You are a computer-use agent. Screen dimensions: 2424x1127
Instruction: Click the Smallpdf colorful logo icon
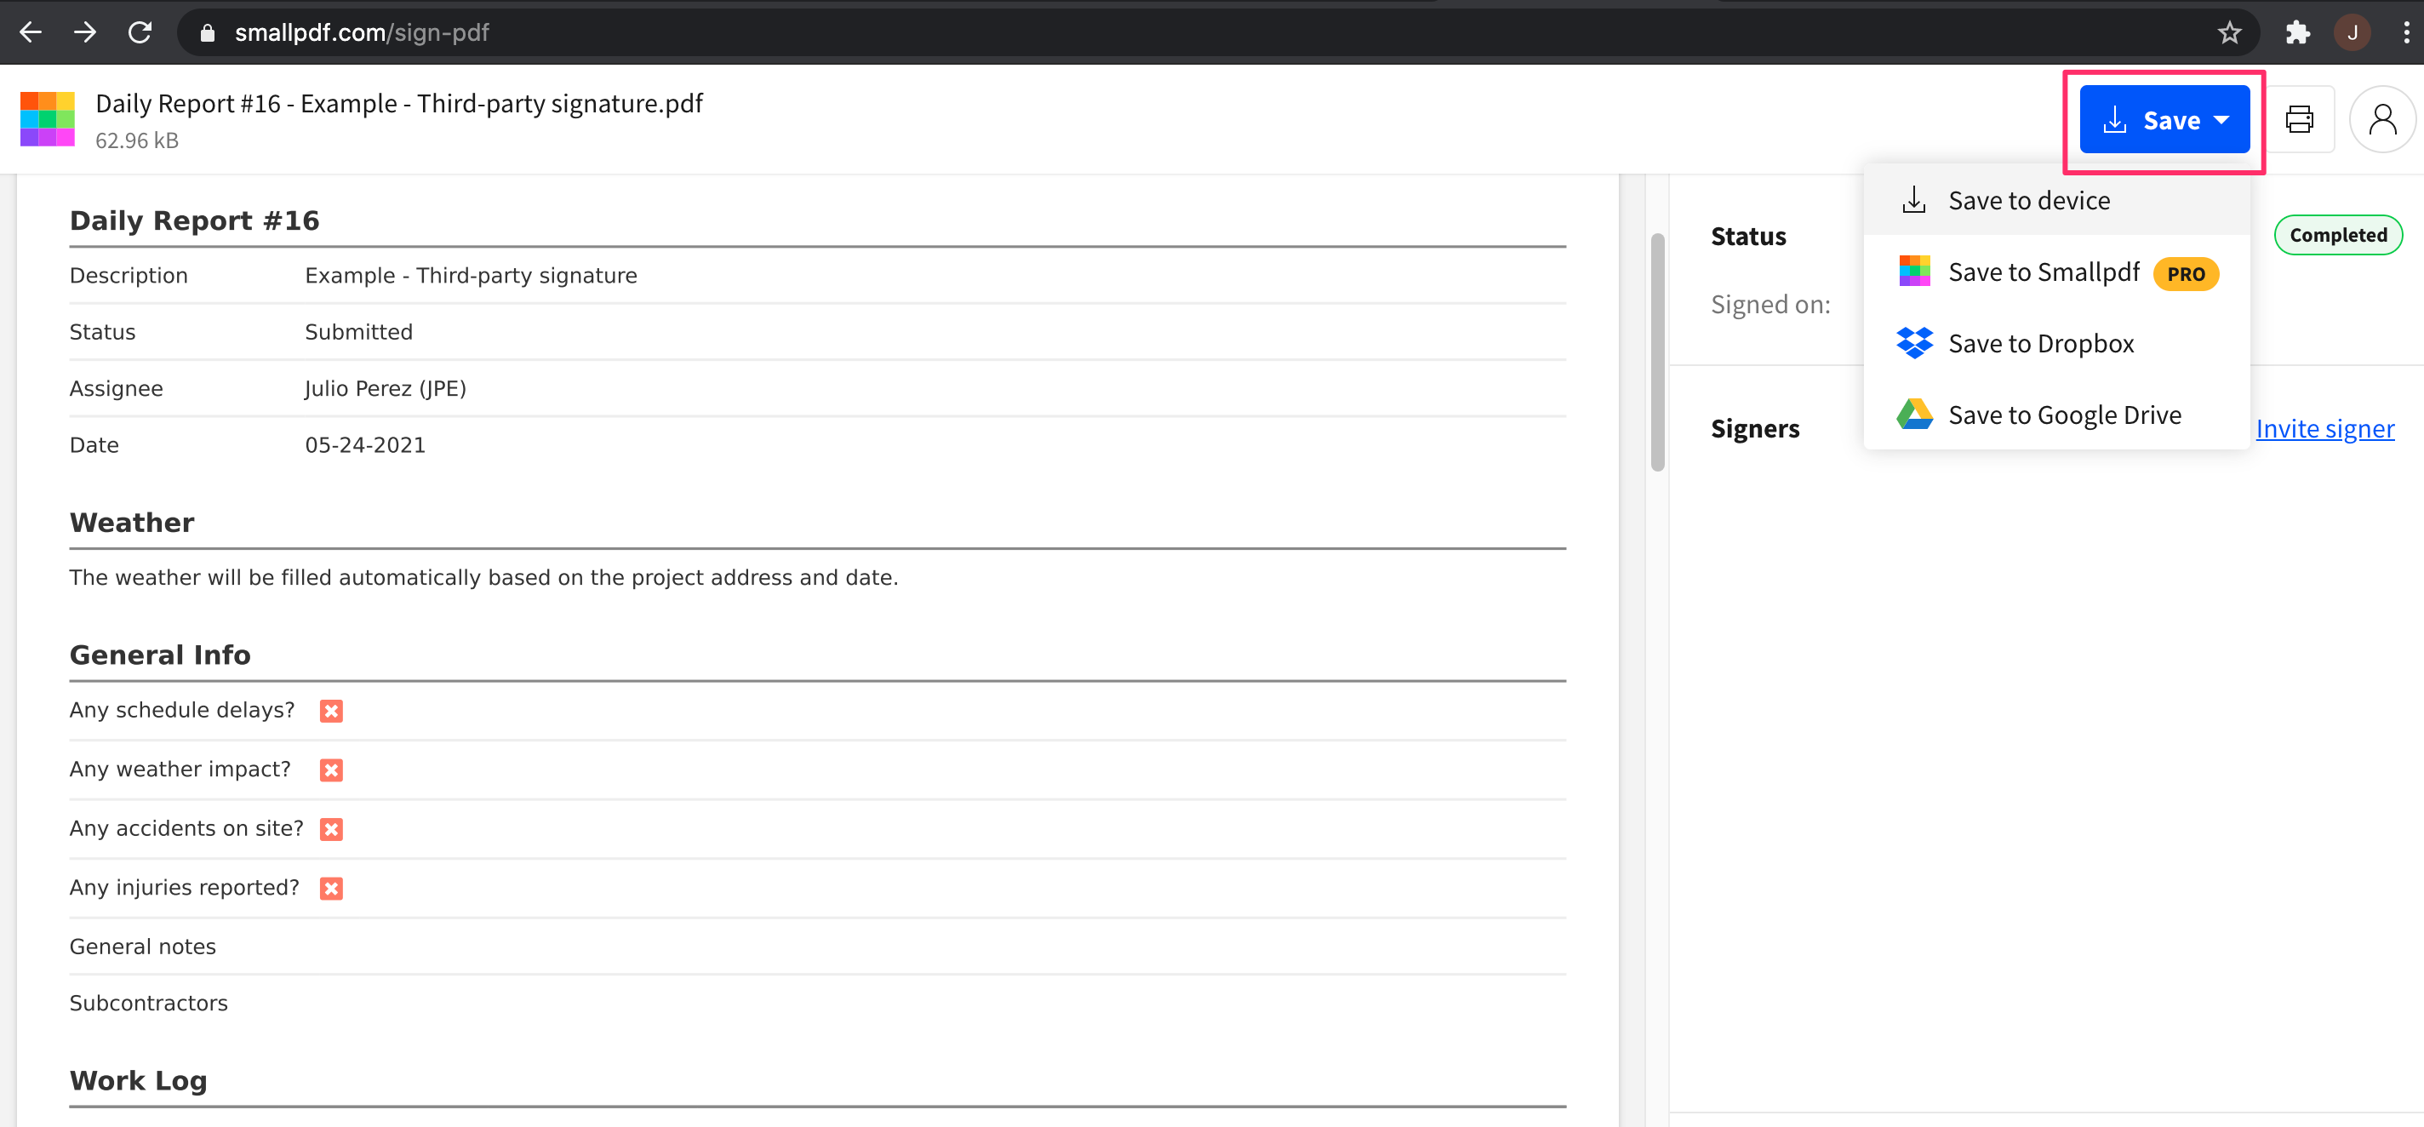point(47,118)
